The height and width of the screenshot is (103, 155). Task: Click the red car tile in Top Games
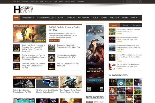pos(113,99)
